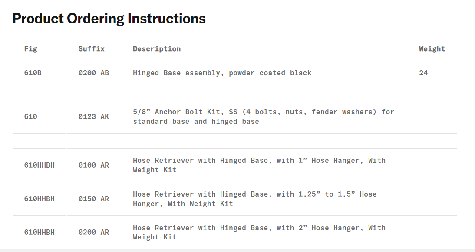
Task: Click the 610 figure cell
Action: tap(31, 117)
